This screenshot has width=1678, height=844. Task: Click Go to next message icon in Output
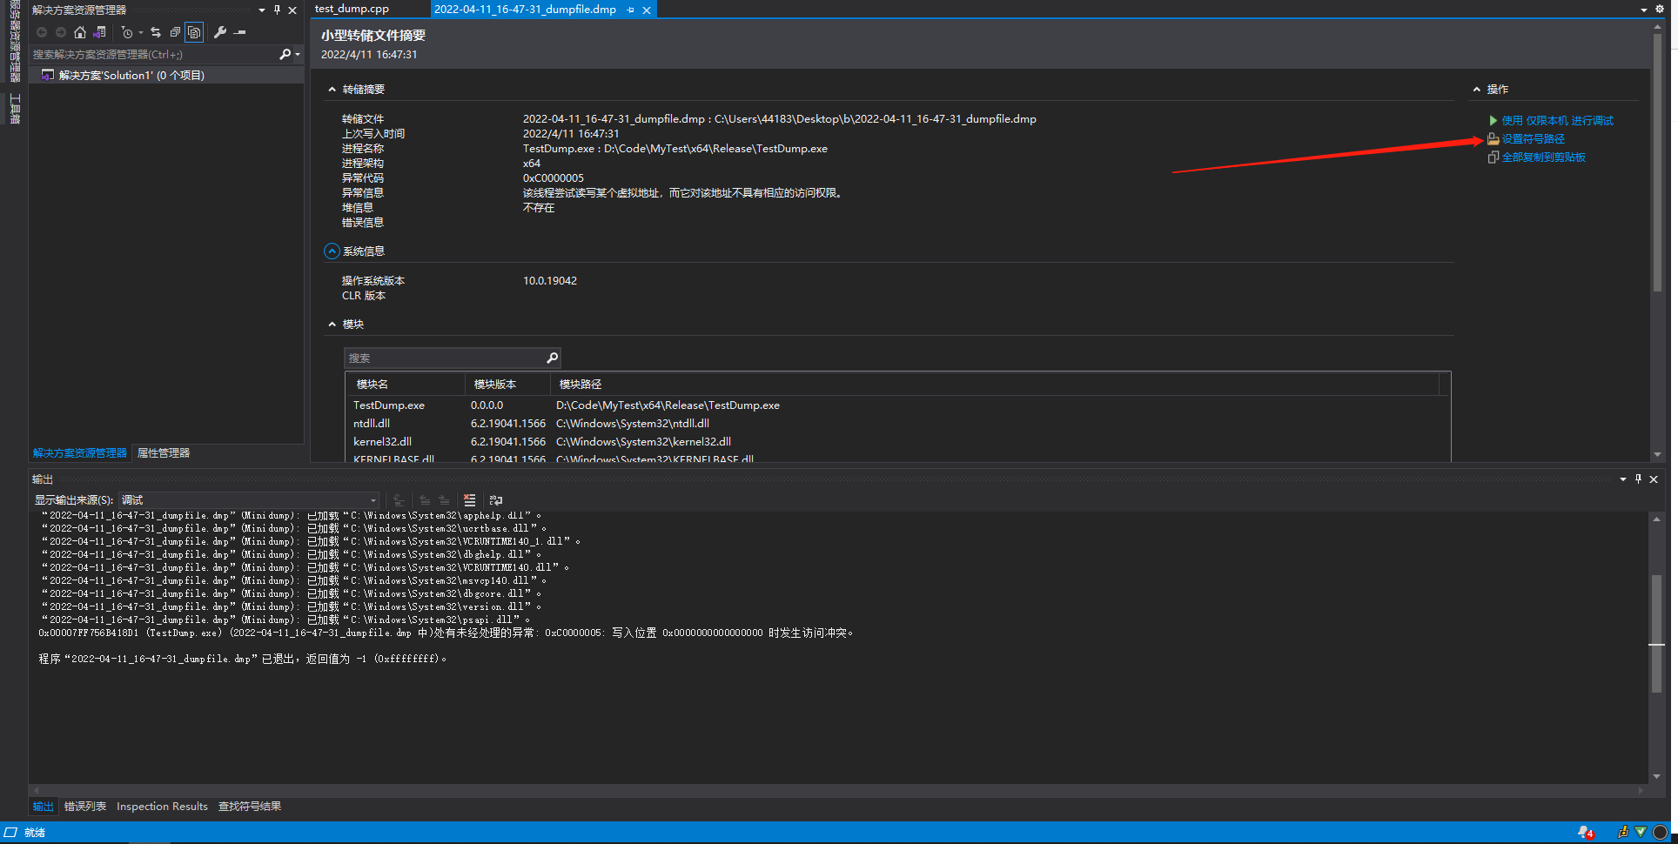(x=444, y=500)
